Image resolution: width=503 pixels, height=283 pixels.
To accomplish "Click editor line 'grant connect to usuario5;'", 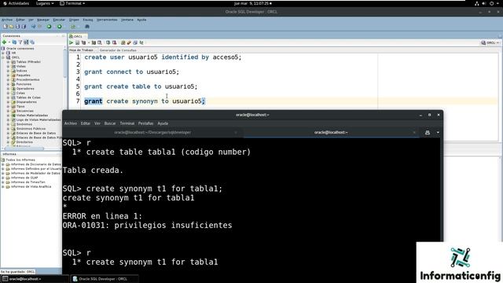I will [131, 72].
